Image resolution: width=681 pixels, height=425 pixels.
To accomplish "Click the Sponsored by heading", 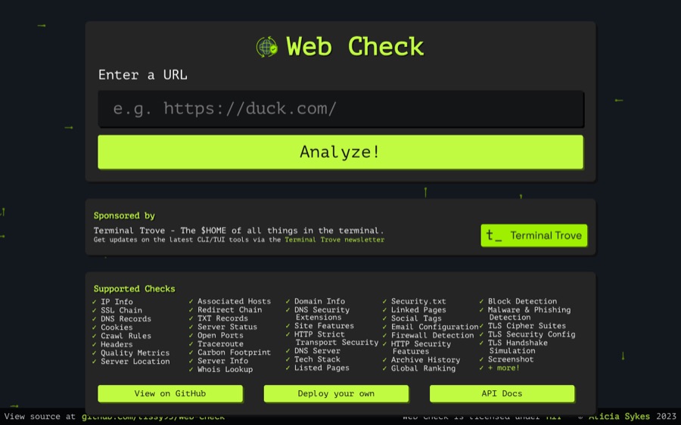I will (x=124, y=216).
